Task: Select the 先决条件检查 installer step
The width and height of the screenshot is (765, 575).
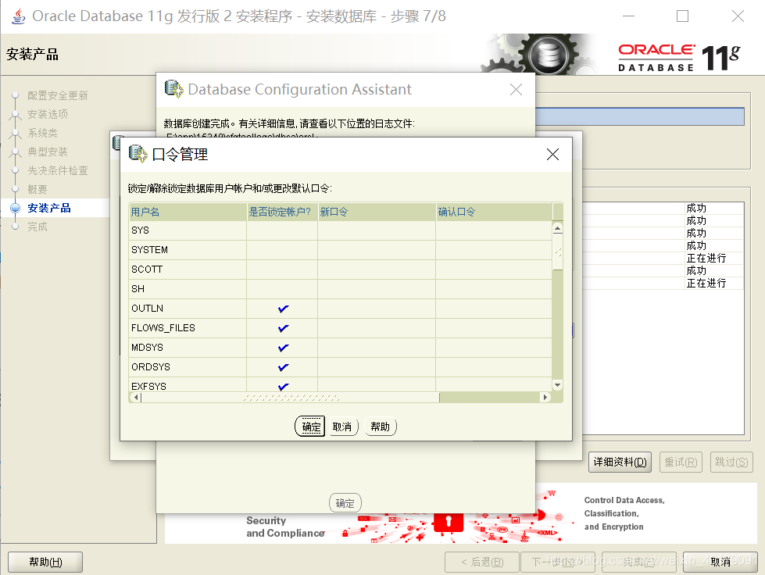Action: pos(58,170)
